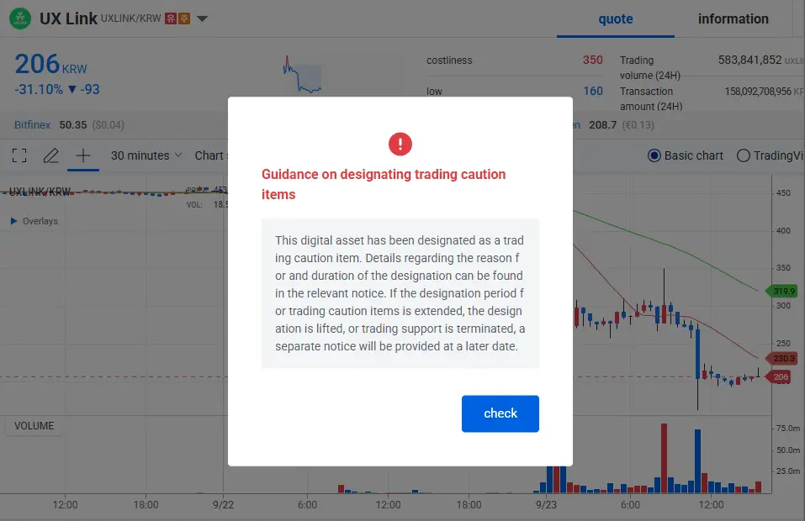Click the green UX Link coin logo

pos(23,18)
